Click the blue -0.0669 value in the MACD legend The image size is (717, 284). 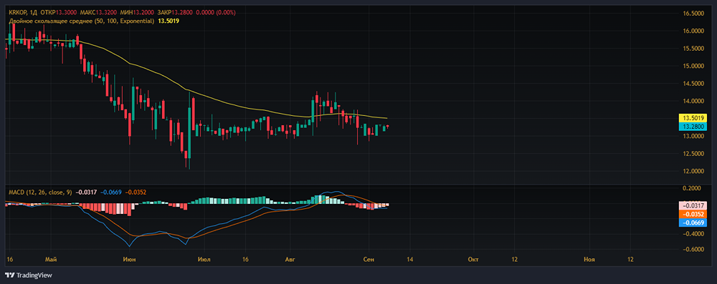(x=111, y=192)
